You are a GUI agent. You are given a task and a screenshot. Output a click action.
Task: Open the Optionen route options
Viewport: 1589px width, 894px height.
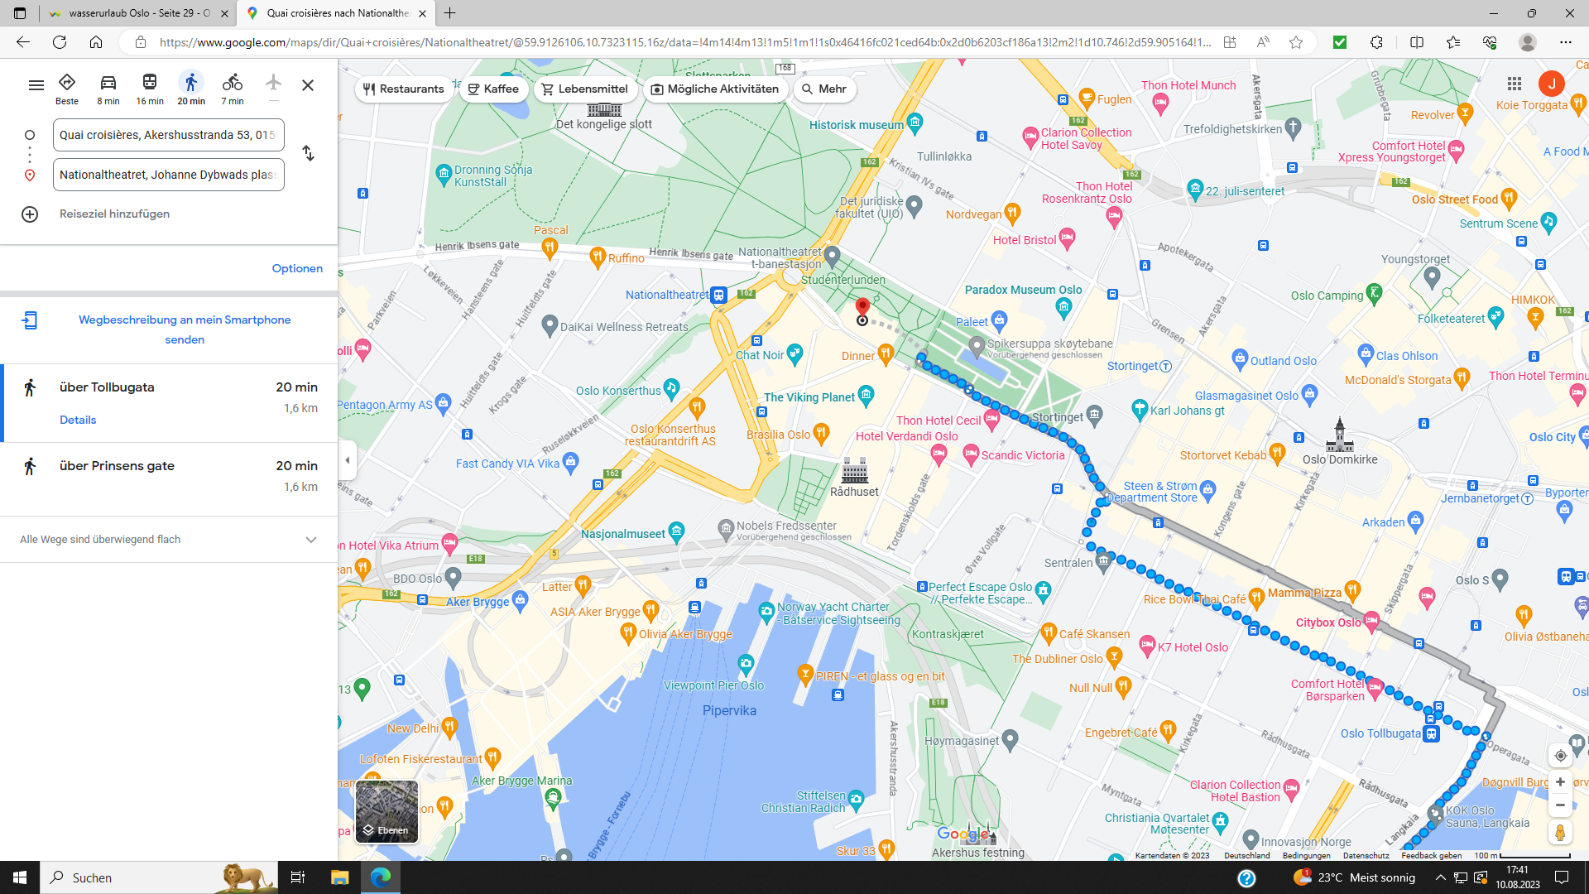[297, 269]
